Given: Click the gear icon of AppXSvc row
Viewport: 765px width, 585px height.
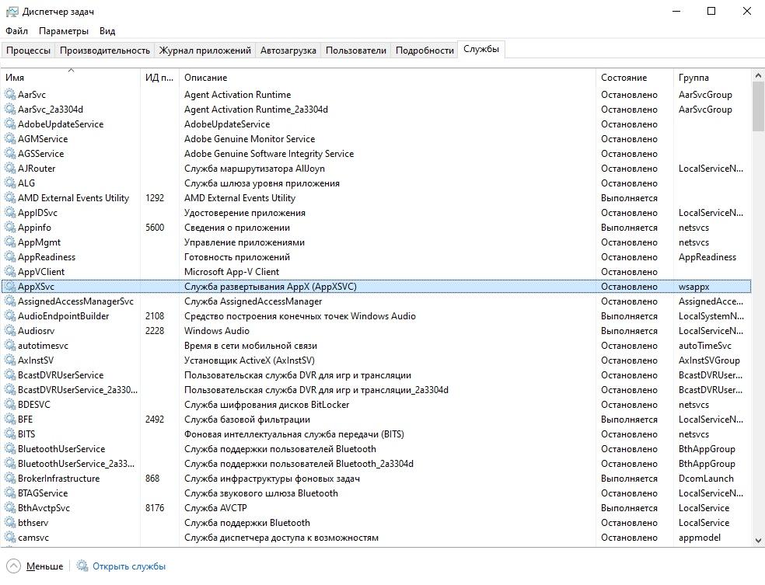Looking at the screenshot, I should pos(10,286).
